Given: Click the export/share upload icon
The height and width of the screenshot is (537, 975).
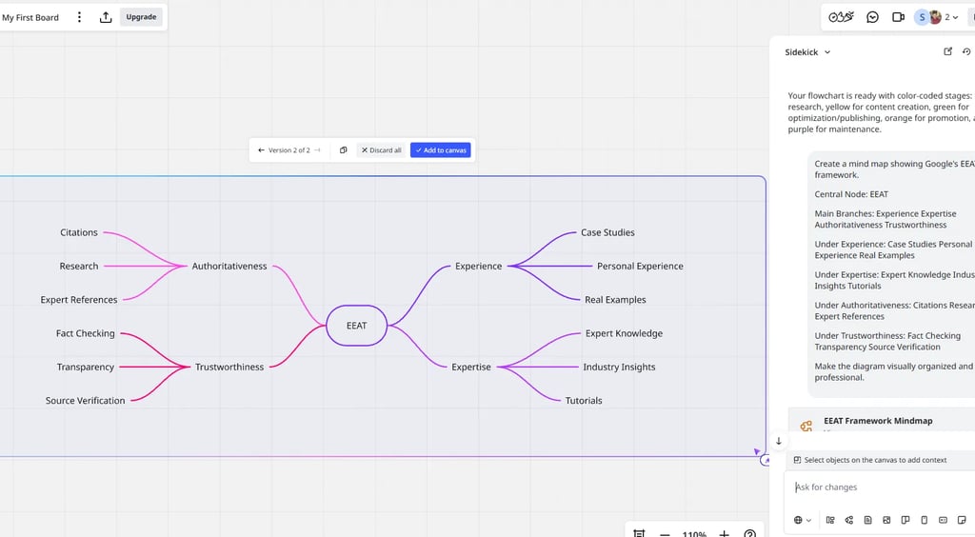Looking at the screenshot, I should point(106,17).
